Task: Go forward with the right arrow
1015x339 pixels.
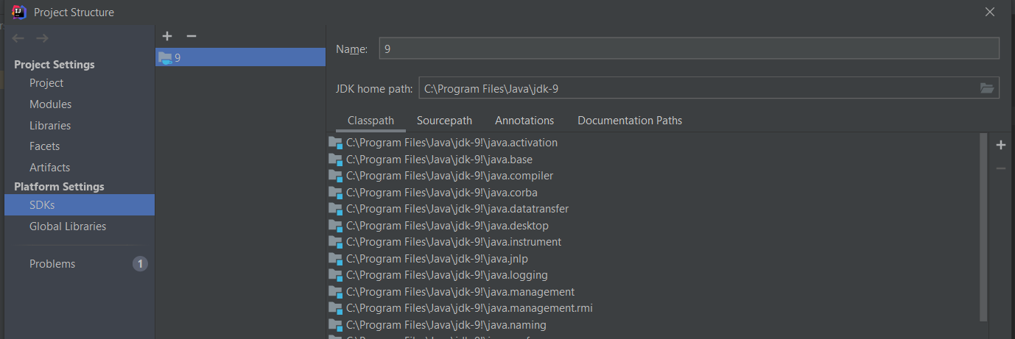Action: [x=42, y=38]
